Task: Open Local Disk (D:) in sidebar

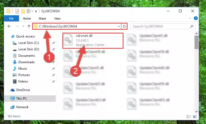Action: [29, 49]
